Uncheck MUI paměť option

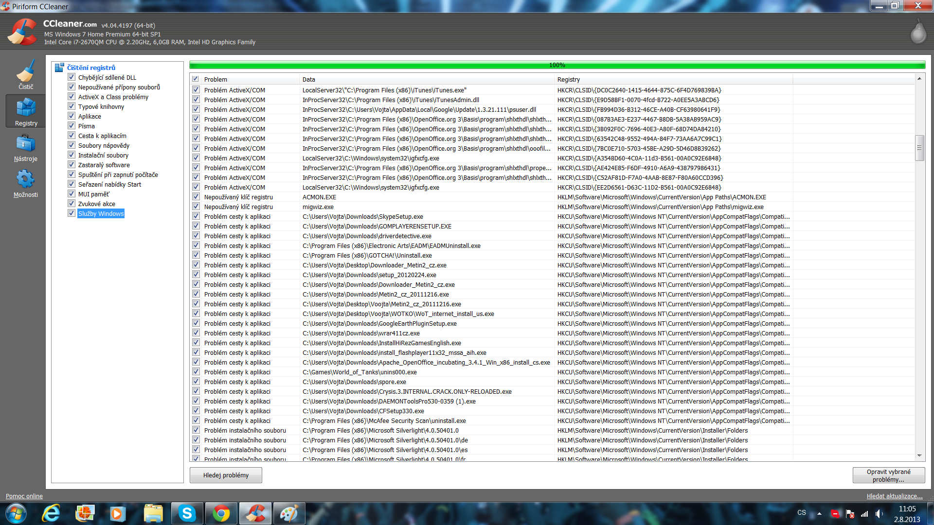(72, 194)
